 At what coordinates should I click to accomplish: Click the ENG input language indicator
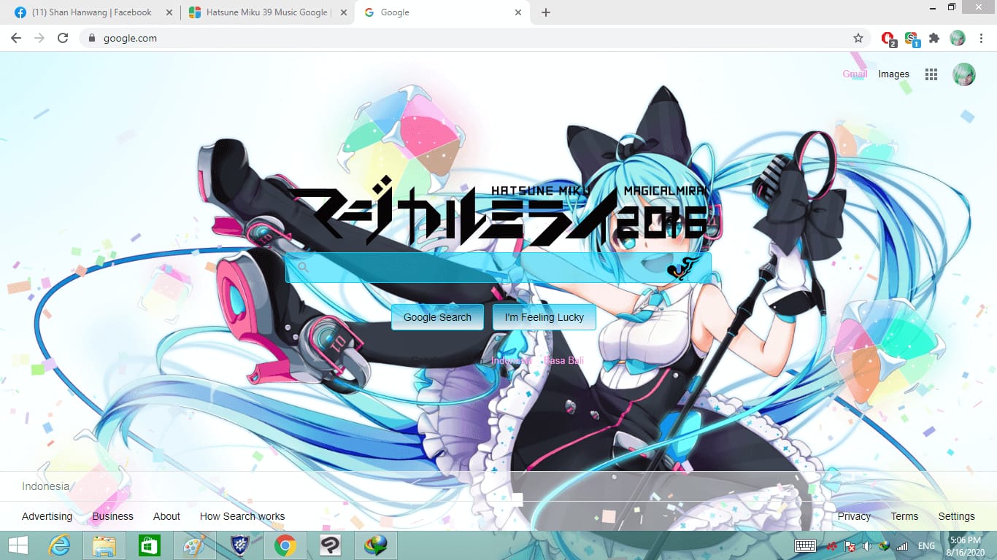pos(926,546)
